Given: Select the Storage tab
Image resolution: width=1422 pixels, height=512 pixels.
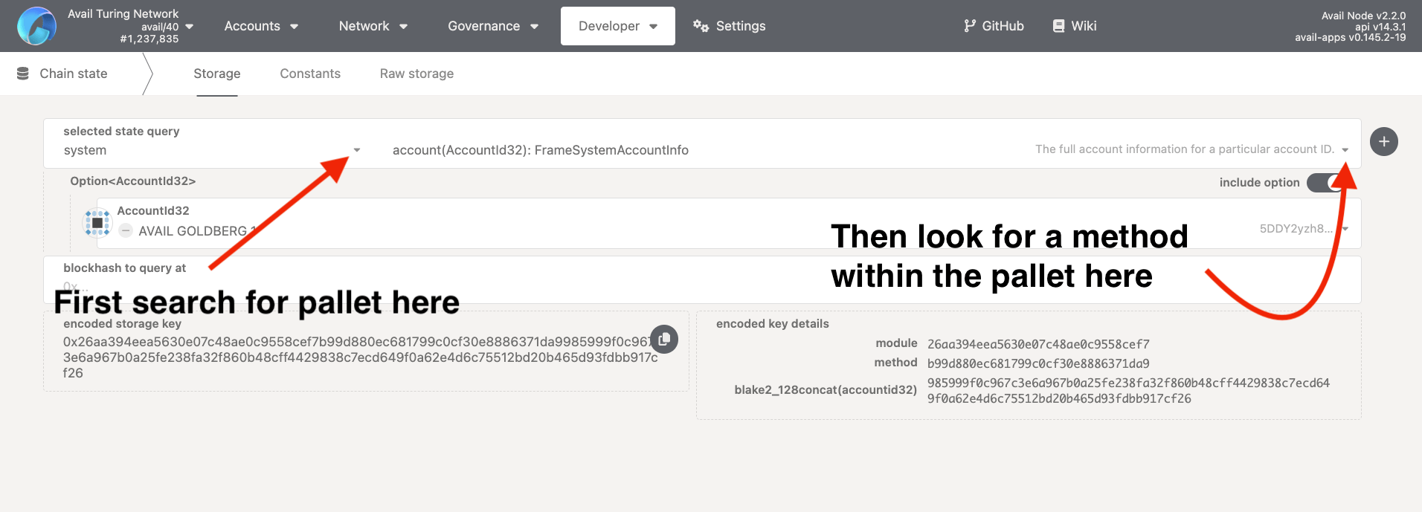Looking at the screenshot, I should point(217,74).
